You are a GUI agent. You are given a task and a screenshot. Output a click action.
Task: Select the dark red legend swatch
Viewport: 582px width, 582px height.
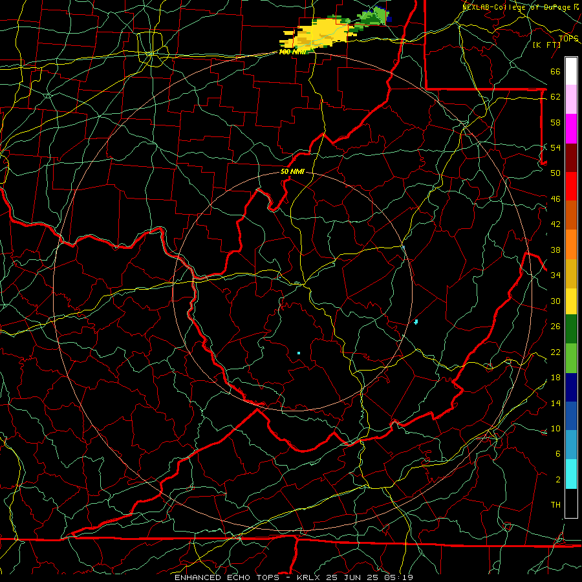pyautogui.click(x=571, y=157)
